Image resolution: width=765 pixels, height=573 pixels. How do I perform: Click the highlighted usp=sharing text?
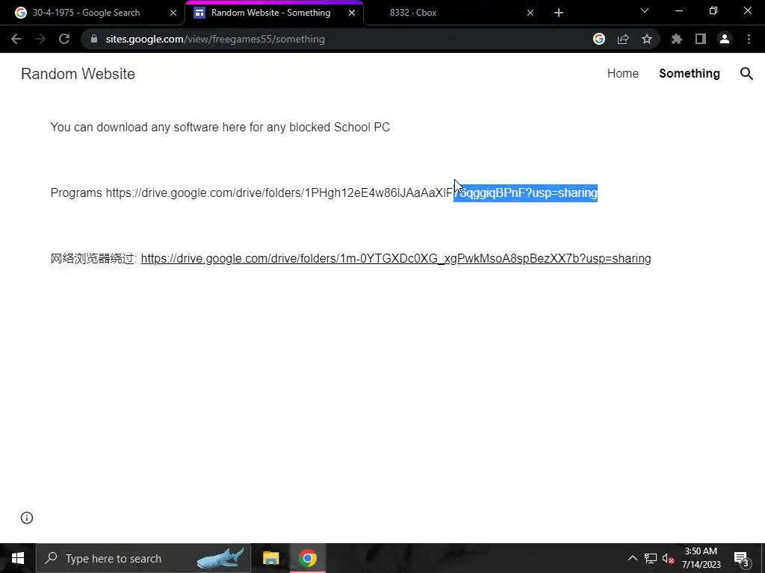tap(564, 193)
